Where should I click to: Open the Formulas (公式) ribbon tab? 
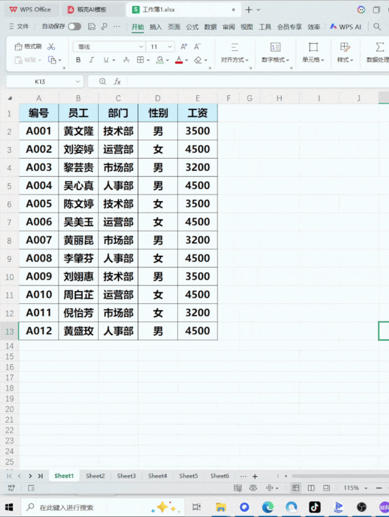pos(192,27)
